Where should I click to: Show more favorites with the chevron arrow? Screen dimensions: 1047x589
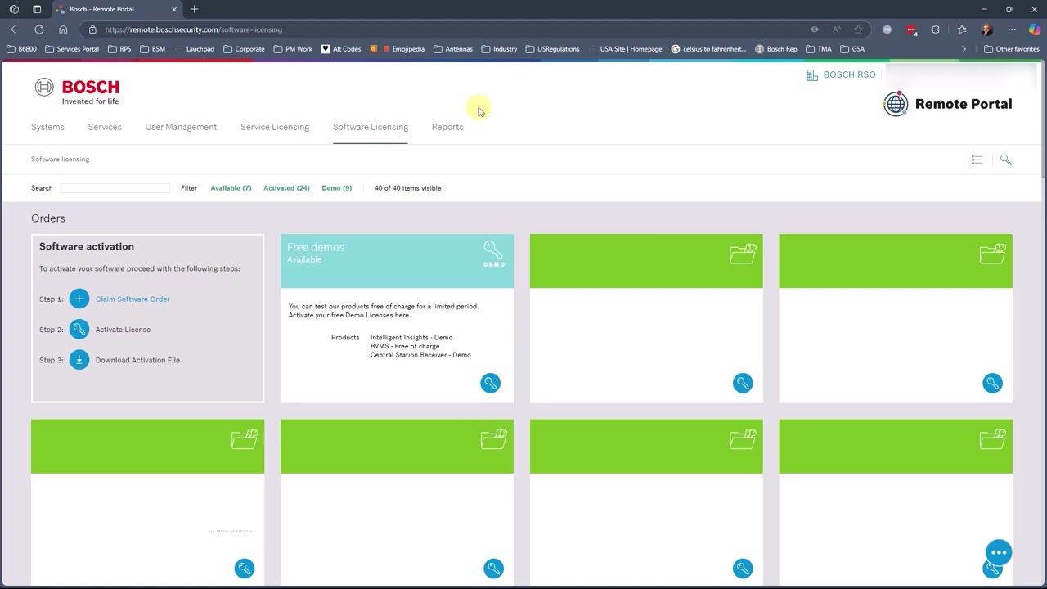click(964, 49)
